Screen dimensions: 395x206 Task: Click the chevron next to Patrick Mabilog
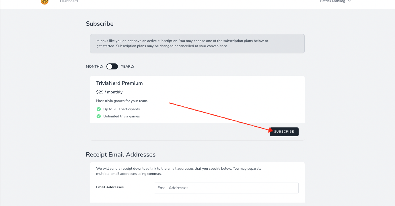coord(349,1)
